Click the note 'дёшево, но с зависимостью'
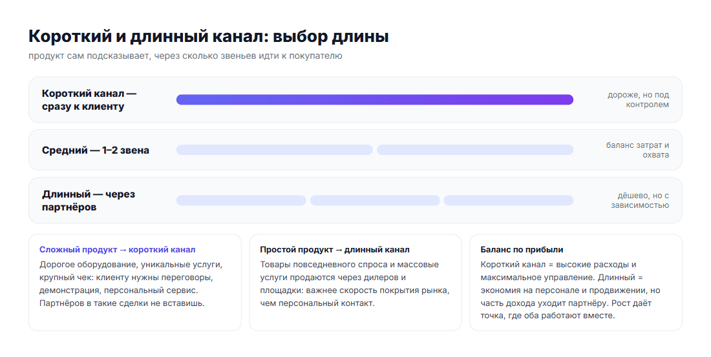The image size is (711, 357). 640,200
